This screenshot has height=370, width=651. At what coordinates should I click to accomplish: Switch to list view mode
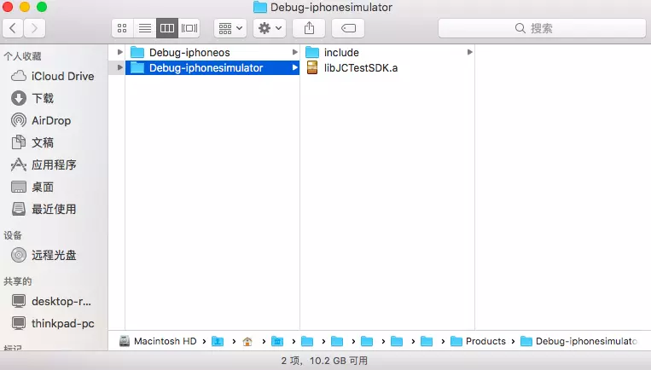[145, 28]
